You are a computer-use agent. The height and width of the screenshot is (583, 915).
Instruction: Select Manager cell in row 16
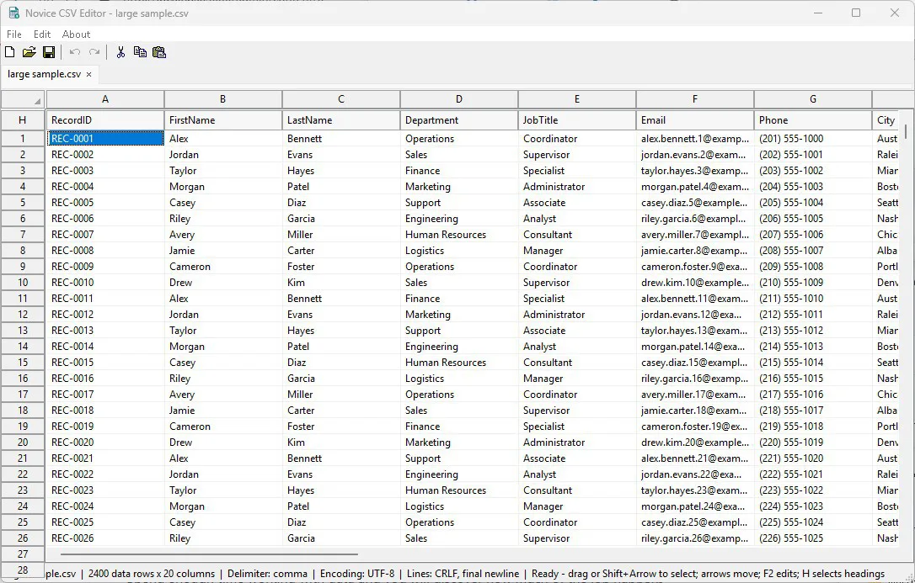click(x=577, y=379)
